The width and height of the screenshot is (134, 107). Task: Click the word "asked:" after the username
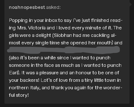53,7
